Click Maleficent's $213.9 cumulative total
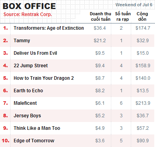 (143, 103)
